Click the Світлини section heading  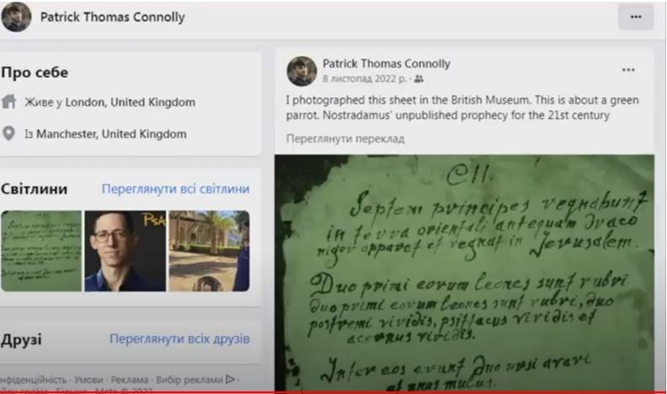pyautogui.click(x=34, y=189)
